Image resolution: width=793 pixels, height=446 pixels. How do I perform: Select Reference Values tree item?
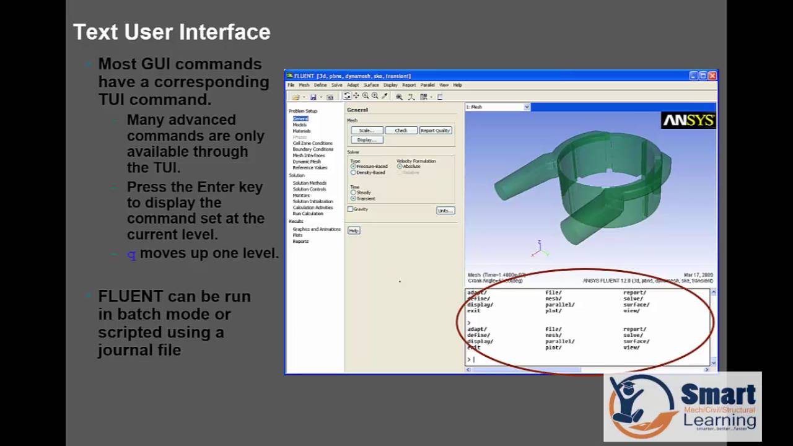(310, 168)
